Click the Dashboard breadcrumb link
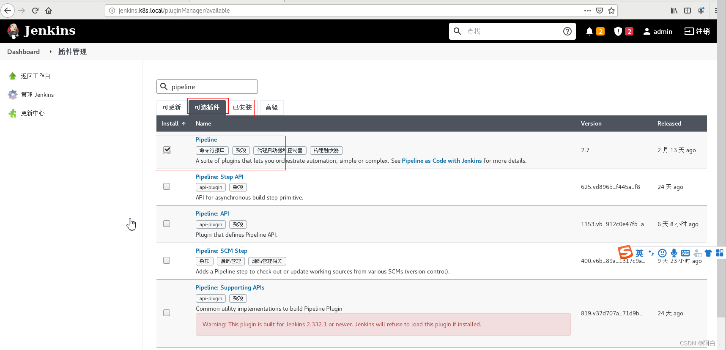The height and width of the screenshot is (350, 726). [x=23, y=52]
